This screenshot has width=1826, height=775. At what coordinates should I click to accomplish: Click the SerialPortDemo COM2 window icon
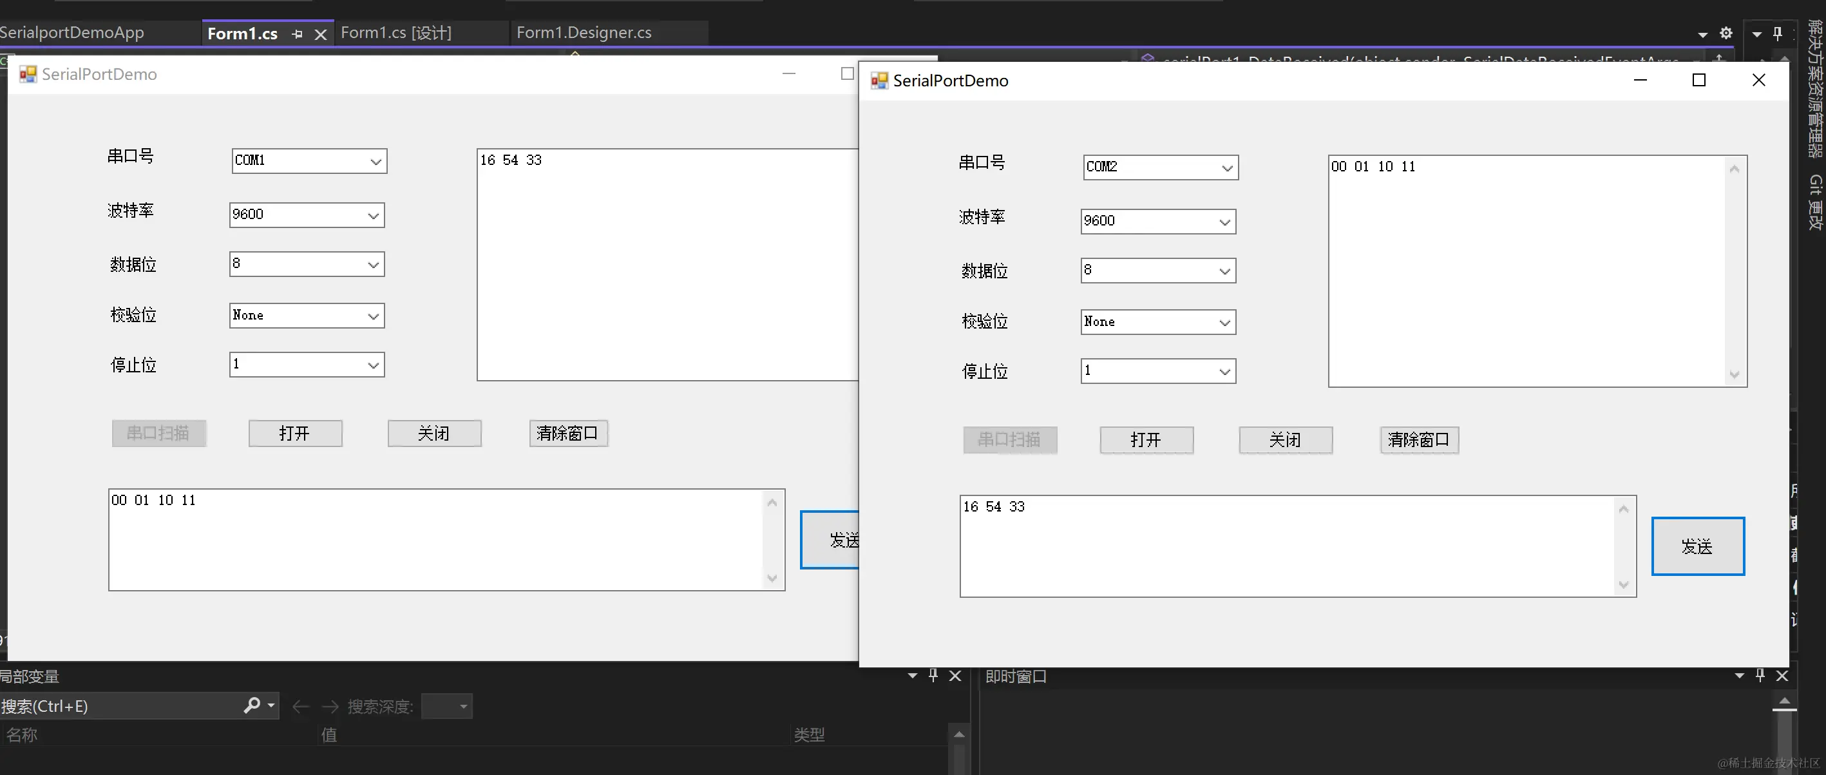point(879,81)
